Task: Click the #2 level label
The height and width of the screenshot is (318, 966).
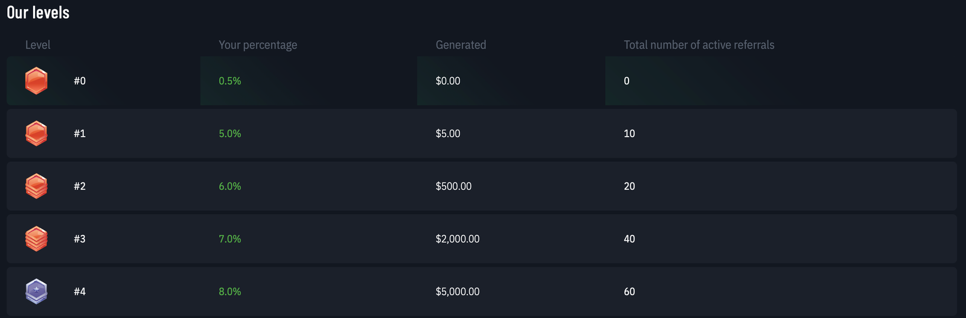Action: point(80,186)
